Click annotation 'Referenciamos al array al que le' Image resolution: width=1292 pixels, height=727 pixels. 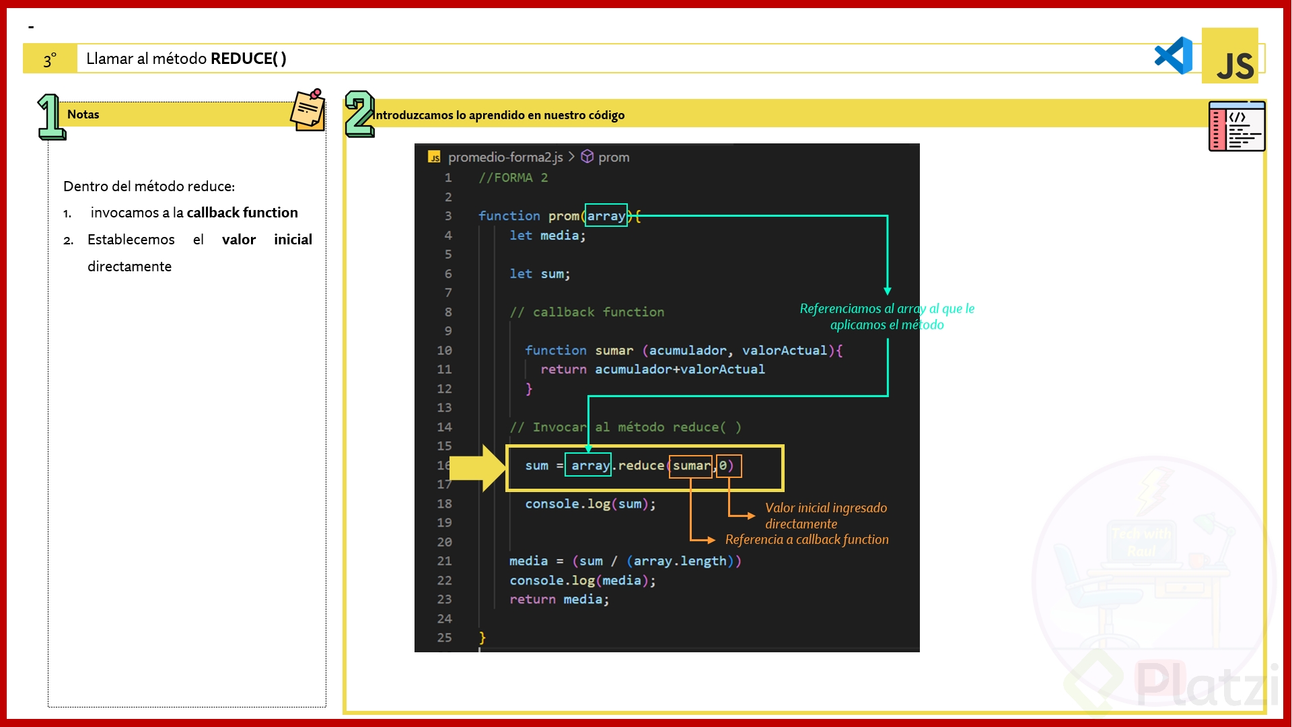[x=887, y=308]
